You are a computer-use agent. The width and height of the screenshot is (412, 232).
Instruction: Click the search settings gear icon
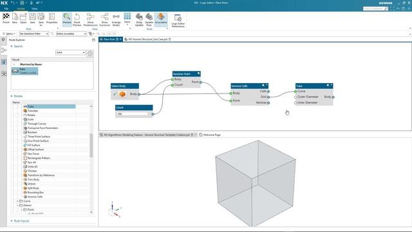click(90, 53)
